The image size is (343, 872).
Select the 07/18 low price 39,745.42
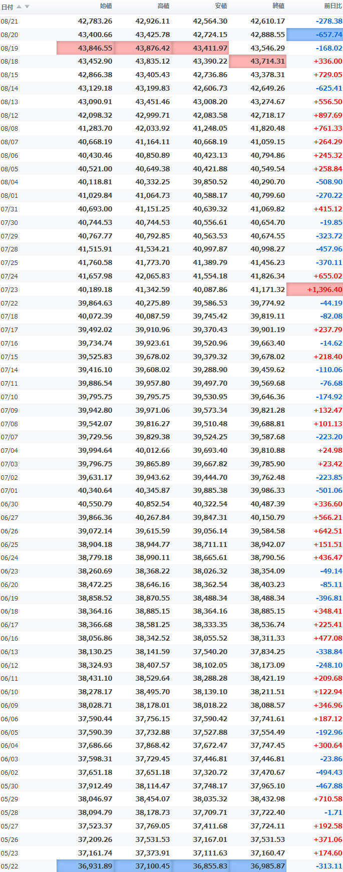point(210,316)
